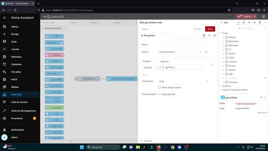Open Paramètres settings
This screenshot has height=151, width=268.
point(20,118)
